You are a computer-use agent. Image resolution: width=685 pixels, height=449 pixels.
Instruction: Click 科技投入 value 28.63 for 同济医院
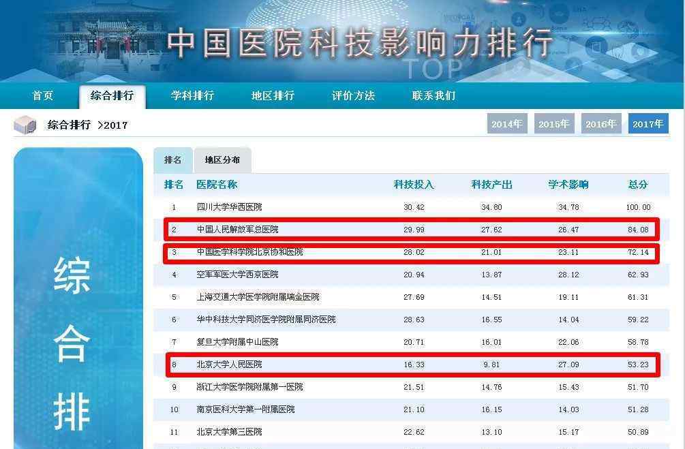tap(414, 320)
